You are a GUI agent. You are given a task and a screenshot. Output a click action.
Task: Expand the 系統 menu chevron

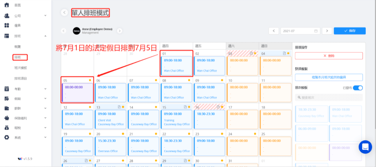coord(45,138)
